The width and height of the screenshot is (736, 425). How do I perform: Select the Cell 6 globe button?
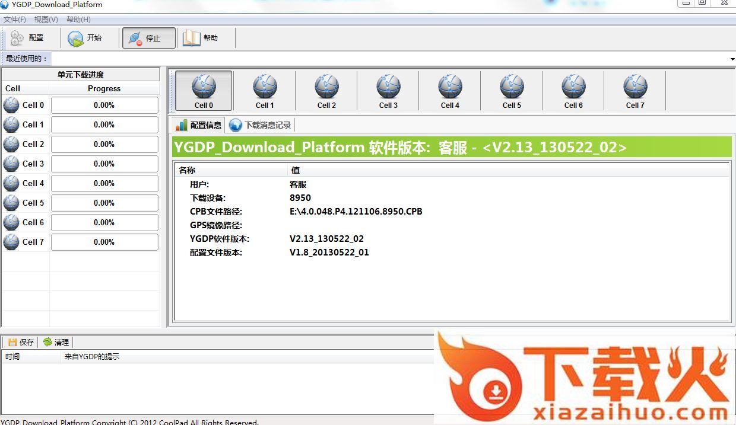point(573,91)
